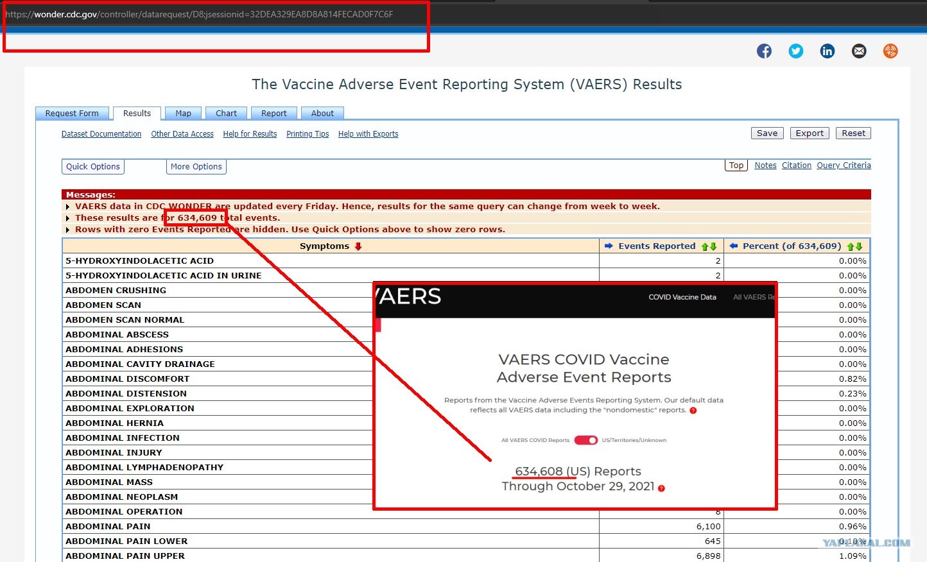Open More Options
This screenshot has width=927, height=562.
196,167
